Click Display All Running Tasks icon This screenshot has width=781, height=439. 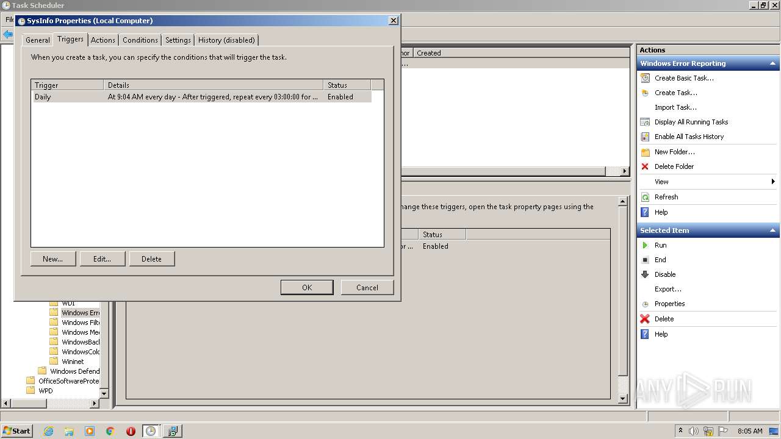coord(645,122)
